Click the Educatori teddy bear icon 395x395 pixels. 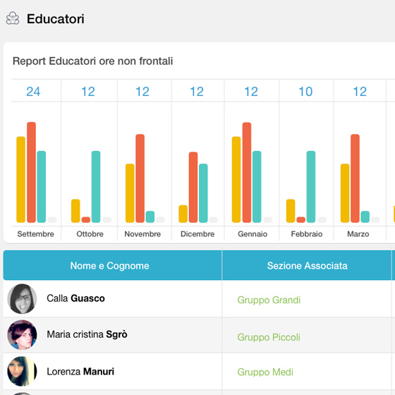click(13, 18)
